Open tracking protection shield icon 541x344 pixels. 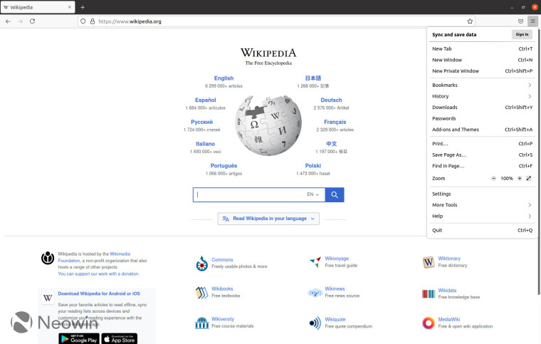pos(83,21)
